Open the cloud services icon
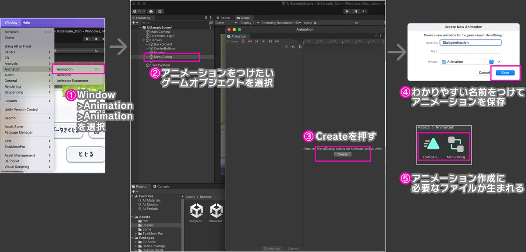 click(151, 11)
